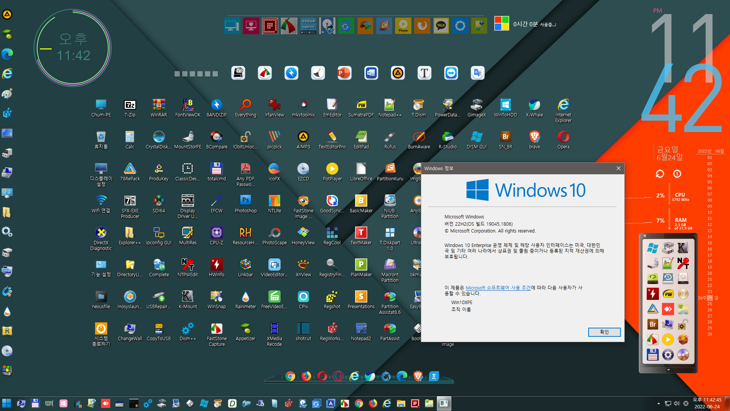Image resolution: width=730 pixels, height=411 pixels.
Task: Open File Explorer from the taskbar
Action: tap(401, 403)
